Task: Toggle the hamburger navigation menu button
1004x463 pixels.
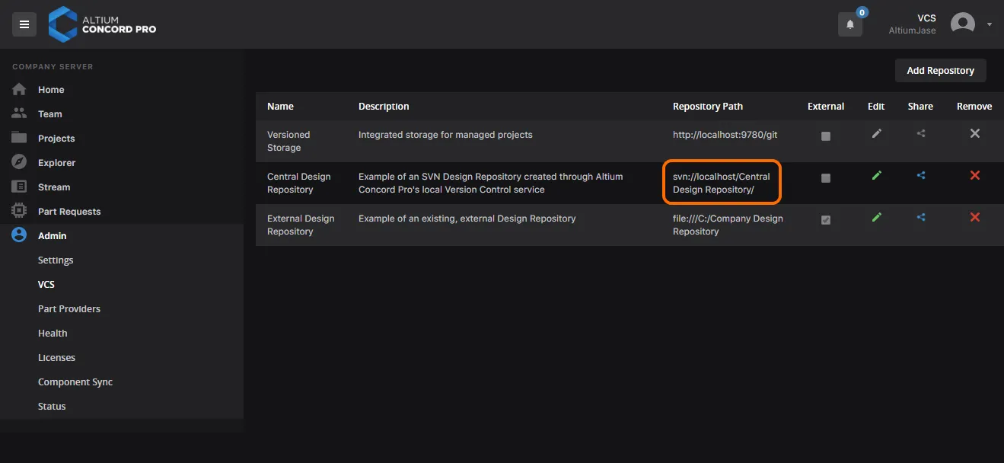Action: (x=24, y=24)
